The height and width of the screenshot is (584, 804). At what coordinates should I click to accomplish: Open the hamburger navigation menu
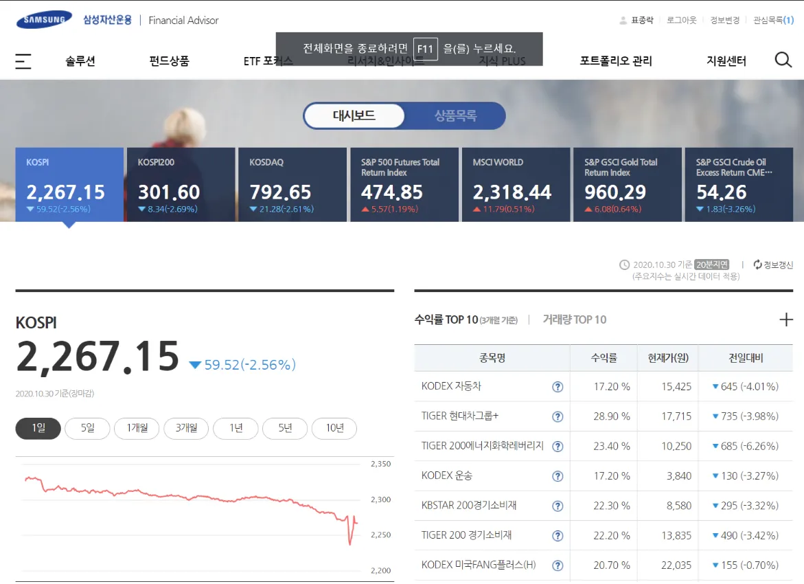coord(23,60)
